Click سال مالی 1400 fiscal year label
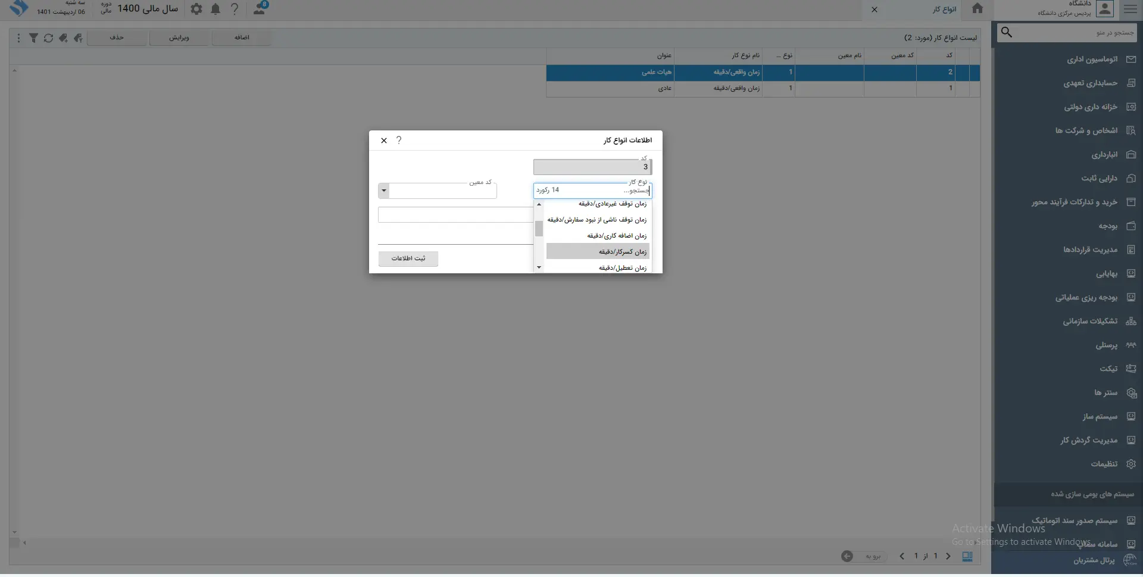 point(148,8)
